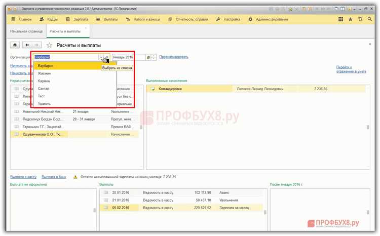Open the Зарплата section
Screen dimensions: 380x236
point(77,19)
